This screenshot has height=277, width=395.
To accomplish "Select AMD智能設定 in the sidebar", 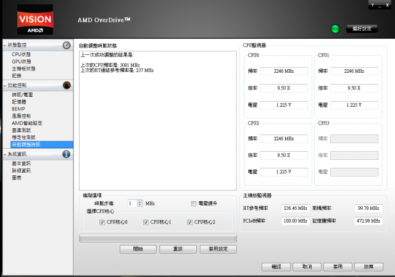I will pos(27,123).
